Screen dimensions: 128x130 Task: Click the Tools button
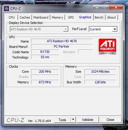click(x=62, y=120)
